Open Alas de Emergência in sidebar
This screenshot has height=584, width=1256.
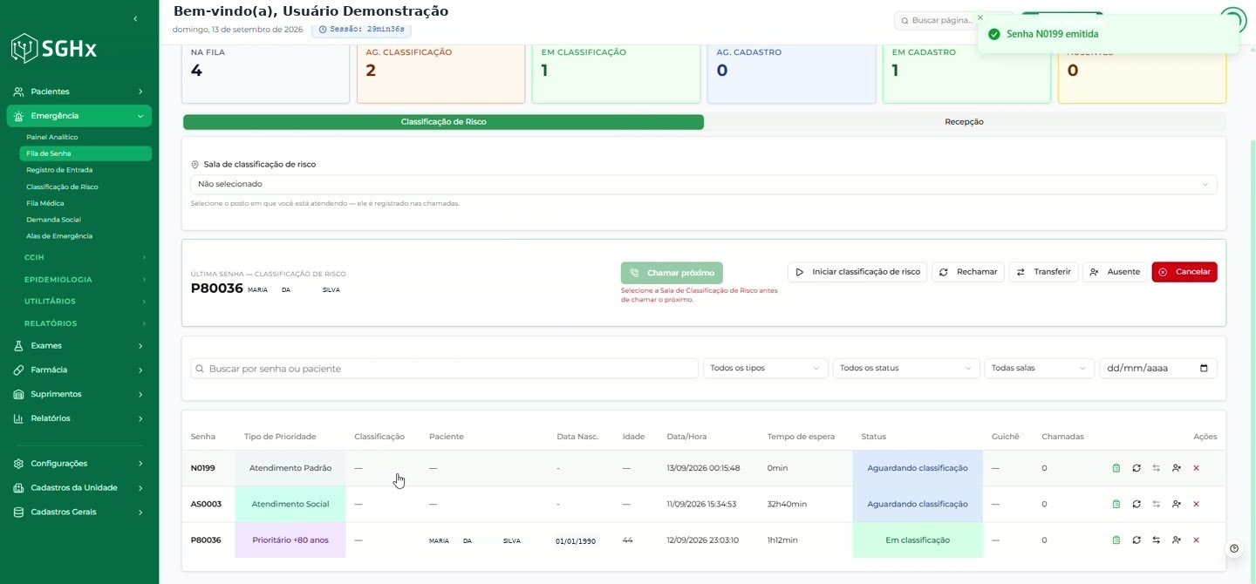(85, 236)
